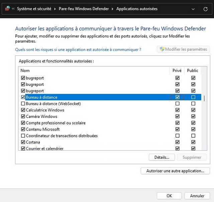Uncheck Contenu Microsoft name checkbox
The height and width of the screenshot is (202, 214).
pos(23,129)
